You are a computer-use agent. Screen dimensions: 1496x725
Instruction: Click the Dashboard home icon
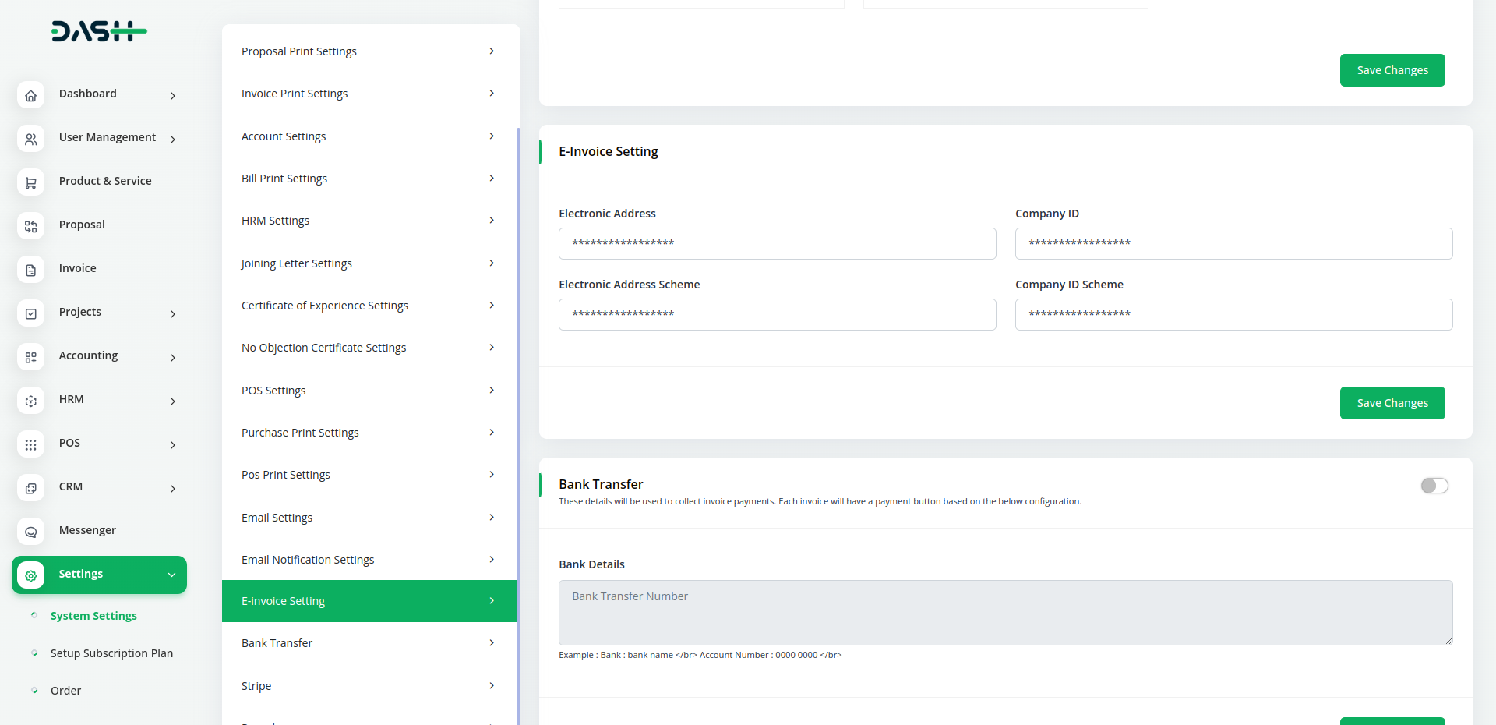point(31,96)
